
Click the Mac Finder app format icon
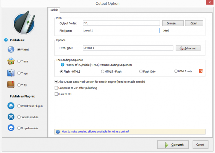pyautogui.click(x=11, y=73)
